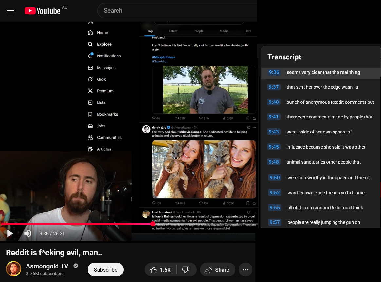Click the Explore magnifier icon in X sidebar
The image size is (381, 282).
[x=90, y=44]
